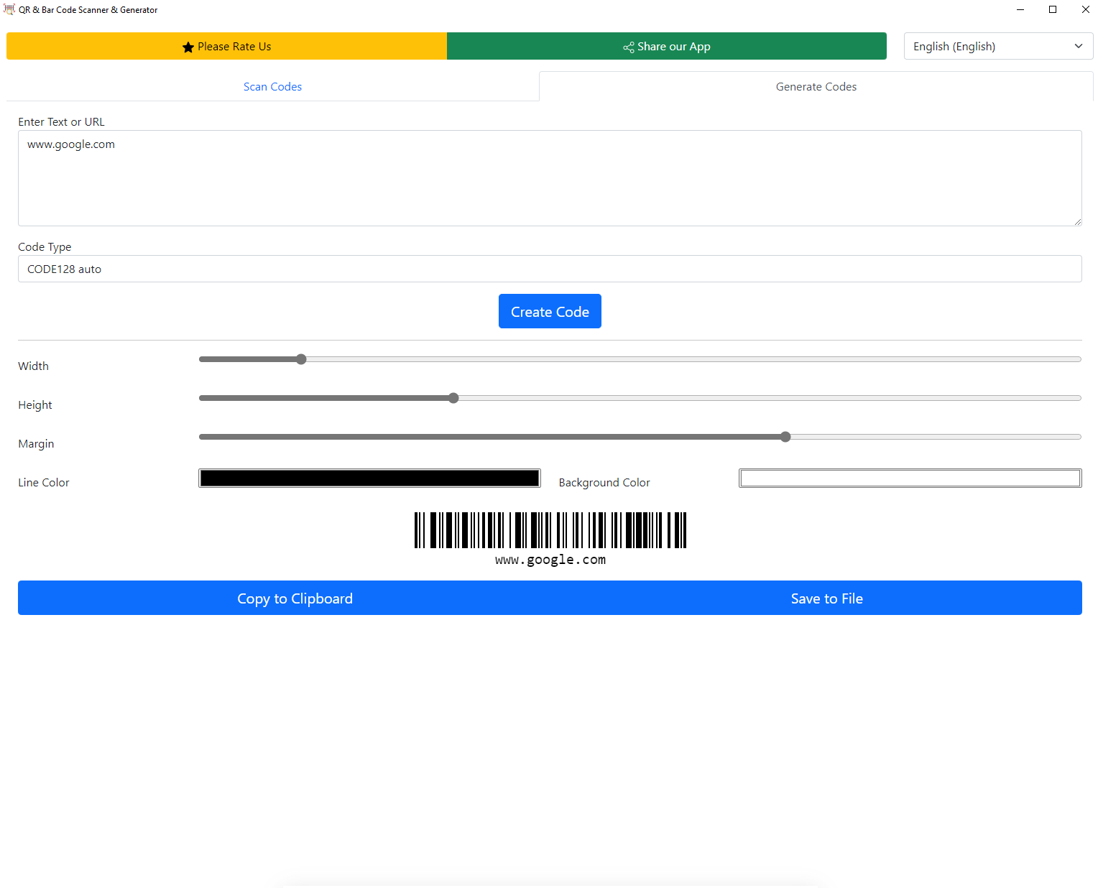Click the Width label

[x=33, y=366]
